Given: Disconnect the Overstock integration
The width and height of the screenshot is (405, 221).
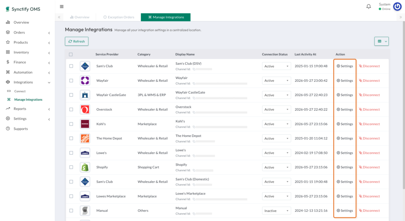Looking at the screenshot, I should click(x=369, y=110).
